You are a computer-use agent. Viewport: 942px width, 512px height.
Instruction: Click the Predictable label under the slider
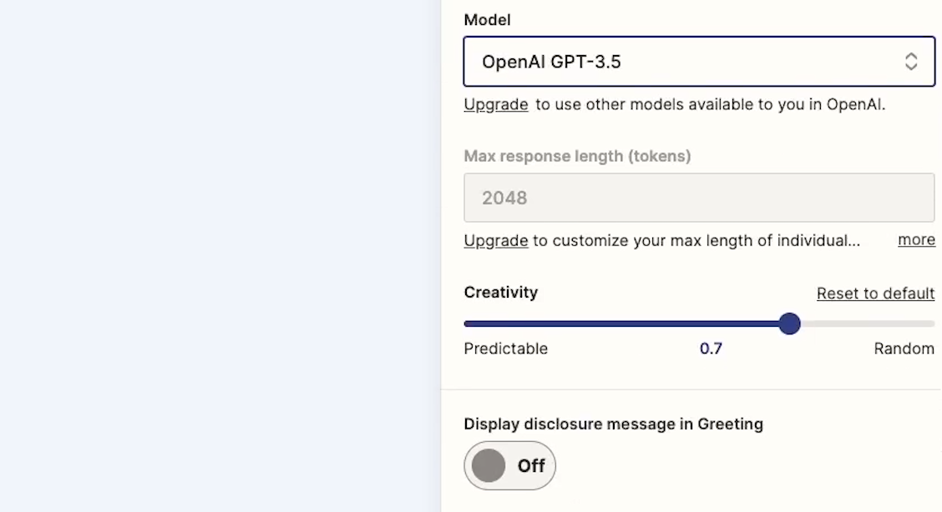coord(506,349)
